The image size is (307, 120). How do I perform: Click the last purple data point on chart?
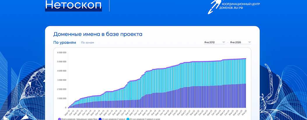[x=245, y=58]
